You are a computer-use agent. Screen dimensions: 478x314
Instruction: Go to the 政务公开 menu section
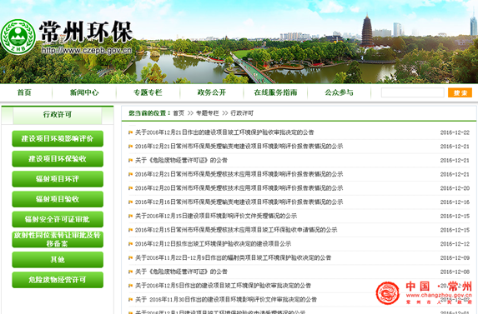(x=212, y=92)
